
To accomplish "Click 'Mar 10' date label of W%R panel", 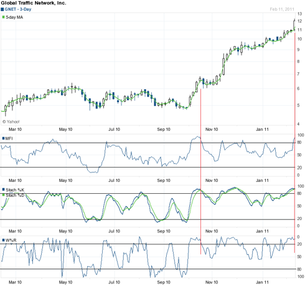I will [x=15, y=282].
